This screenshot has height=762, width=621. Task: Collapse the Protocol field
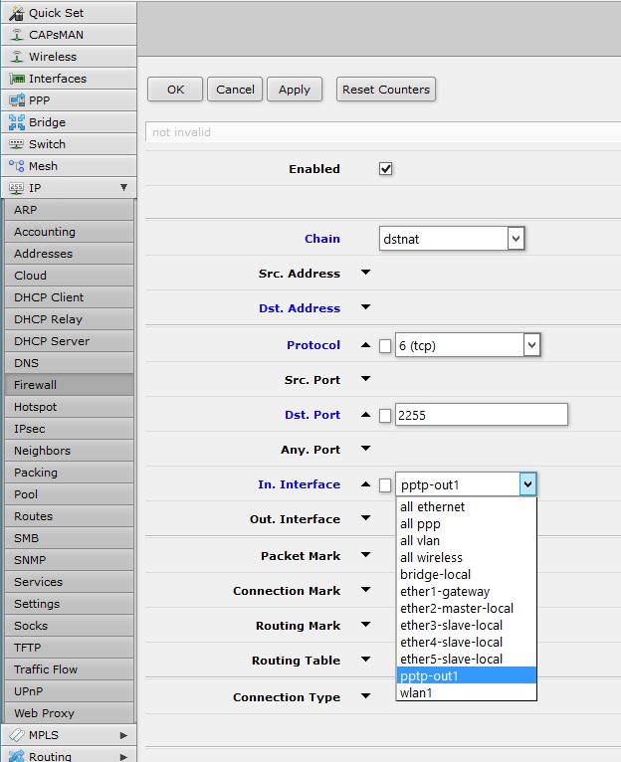365,345
